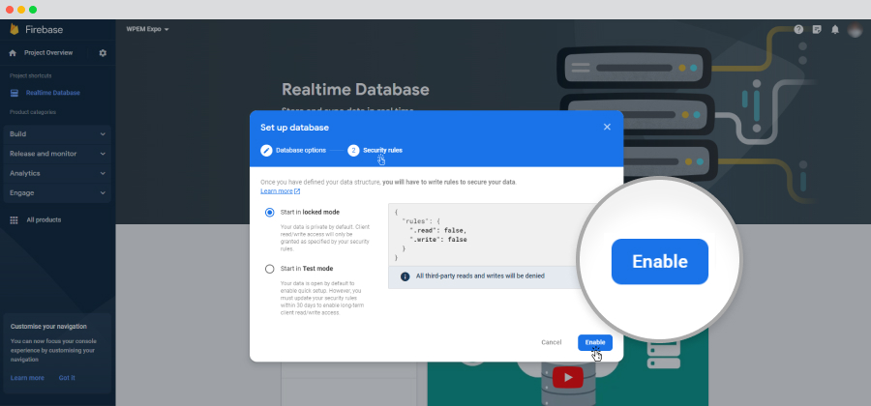This screenshot has height=406, width=871.
Task: Click the Set up database title
Action: pos(294,128)
